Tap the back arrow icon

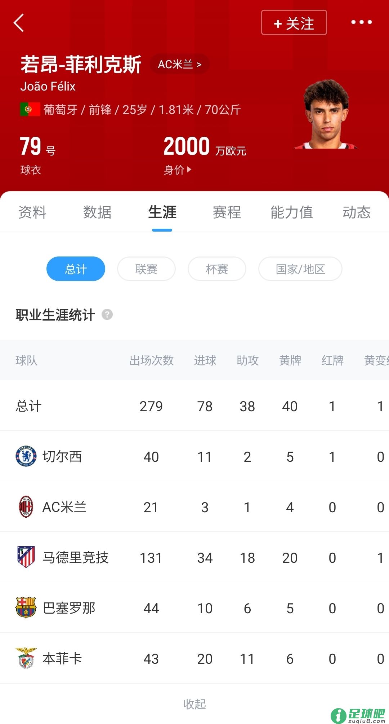[x=19, y=23]
